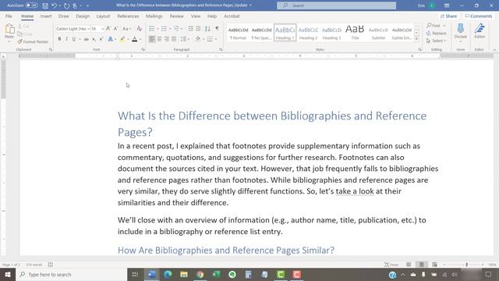Viewport: 499px width, 281px height.
Task: Collapse the ribbon
Action: coord(494,50)
